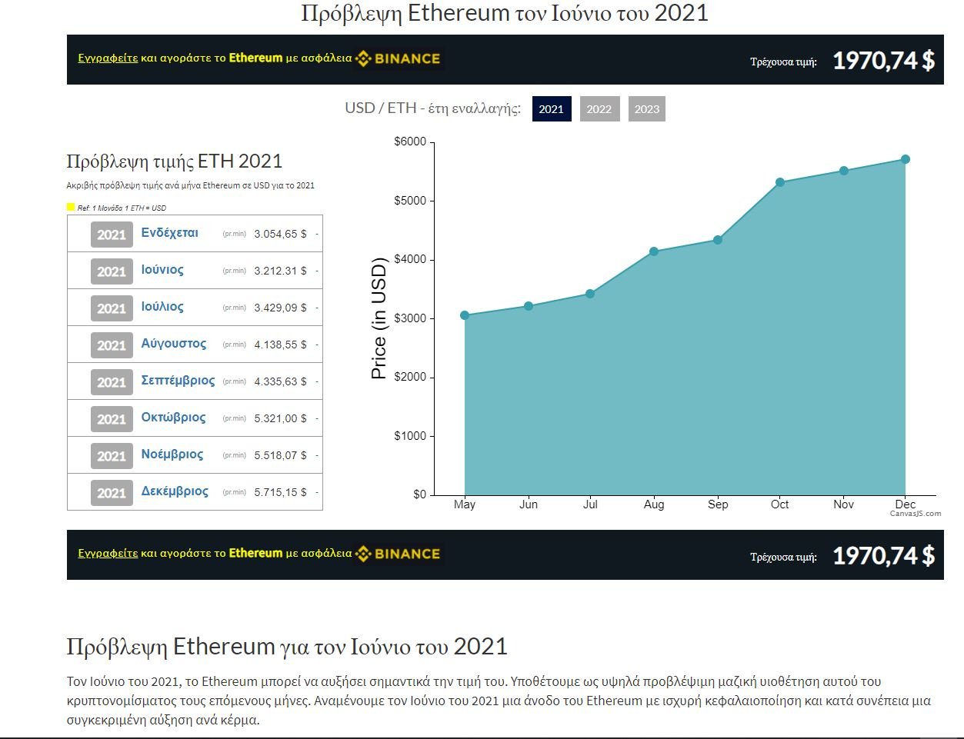Click the current price 1970,74 $ in bottom banner

[884, 555]
